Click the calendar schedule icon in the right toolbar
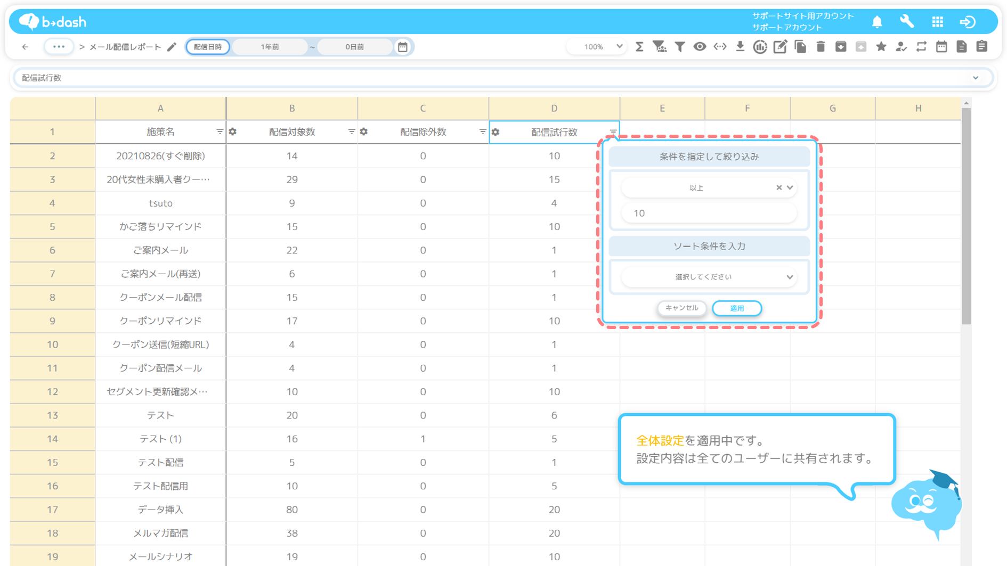The height and width of the screenshot is (566, 1007). pyautogui.click(x=941, y=47)
